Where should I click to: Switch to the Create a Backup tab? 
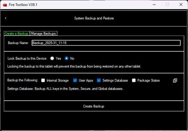click(17, 33)
